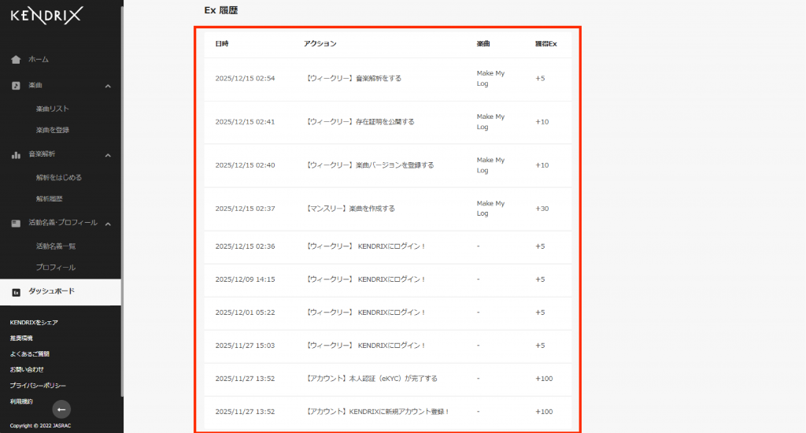Viewport: 806px width, 433px height.
Task: Collapse the 音楽解析 section chevron
Action: 108,155
